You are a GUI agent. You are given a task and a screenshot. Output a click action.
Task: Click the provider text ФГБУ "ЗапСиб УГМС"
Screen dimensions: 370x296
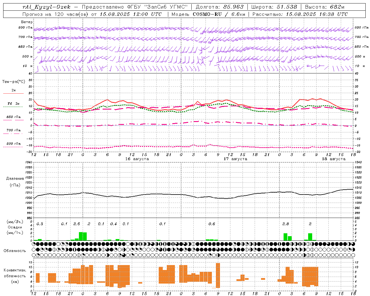coord(158,7)
